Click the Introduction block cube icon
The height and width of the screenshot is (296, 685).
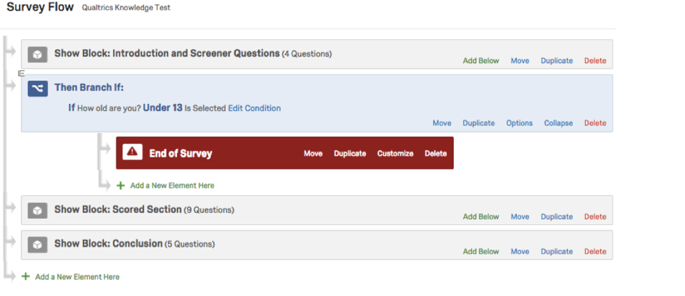[x=38, y=53]
